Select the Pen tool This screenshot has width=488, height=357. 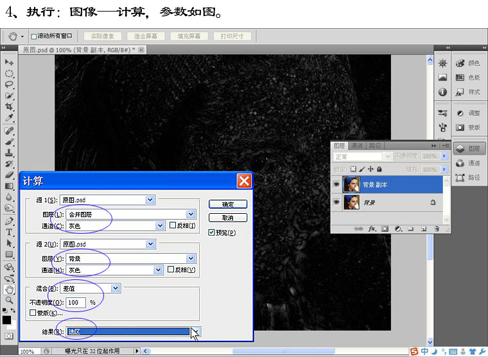pyautogui.click(x=9, y=221)
